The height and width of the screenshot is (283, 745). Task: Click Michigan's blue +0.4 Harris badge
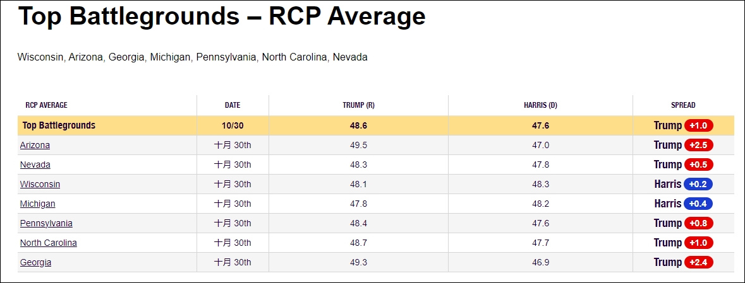(x=698, y=204)
